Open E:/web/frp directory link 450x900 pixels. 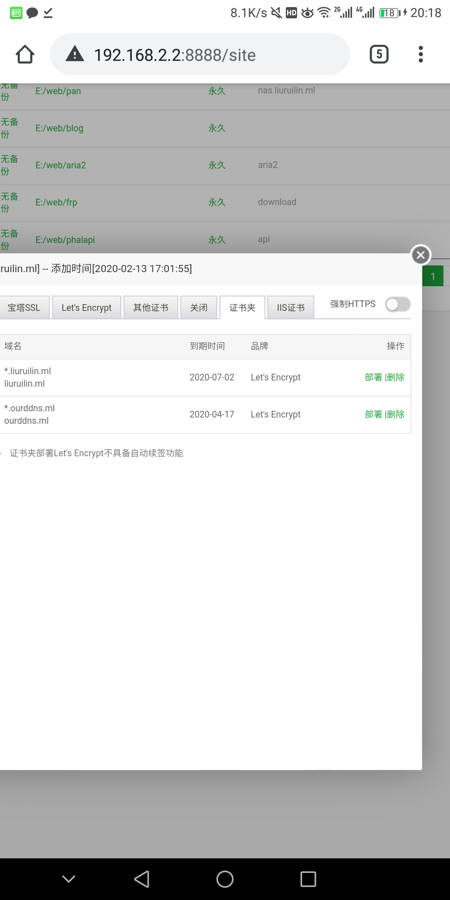tap(56, 202)
